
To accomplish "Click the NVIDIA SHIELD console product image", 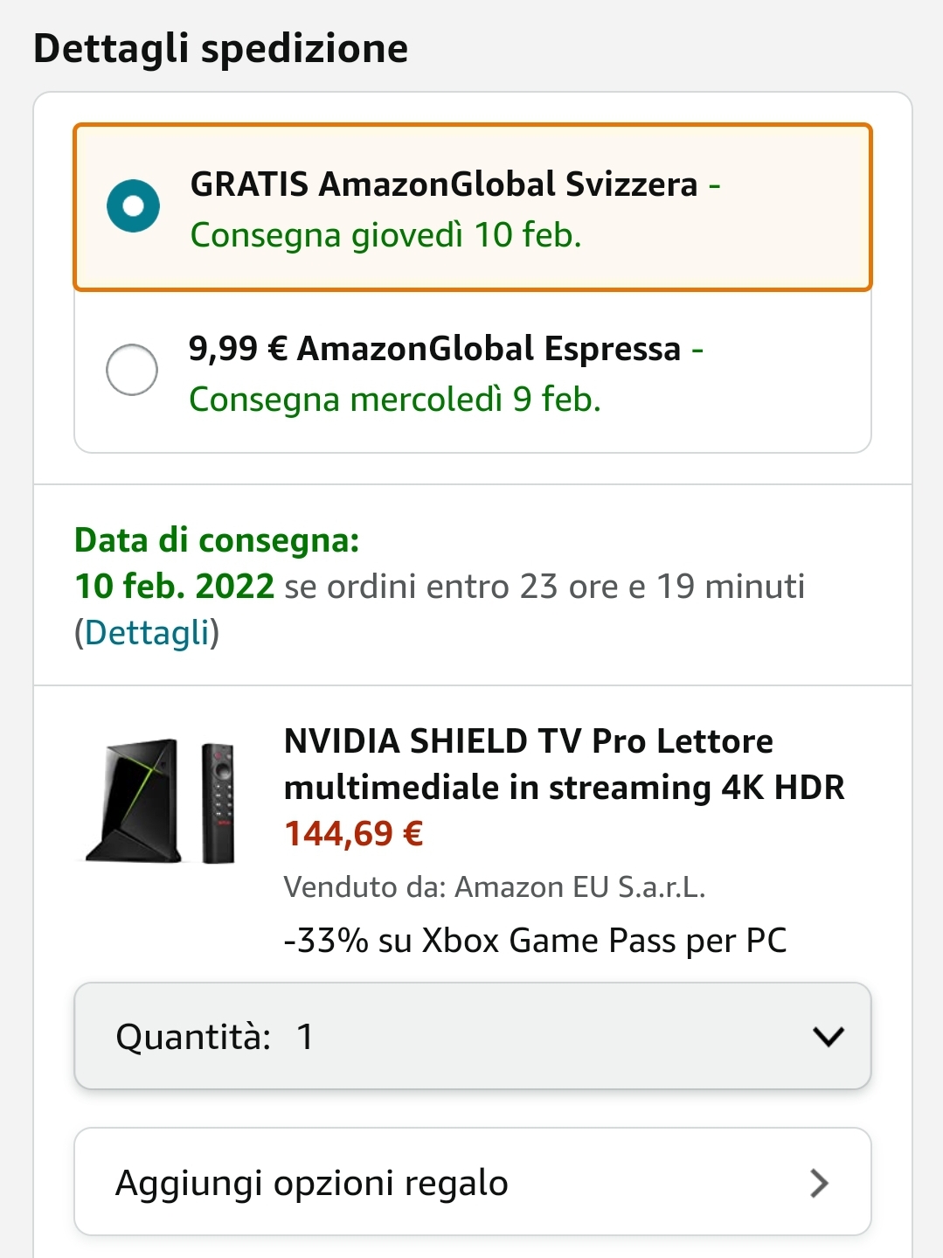I will 135,800.
